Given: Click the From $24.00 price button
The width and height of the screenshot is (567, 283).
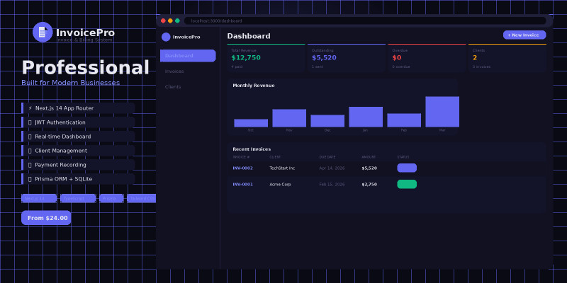Looking at the screenshot, I should [x=46, y=218].
